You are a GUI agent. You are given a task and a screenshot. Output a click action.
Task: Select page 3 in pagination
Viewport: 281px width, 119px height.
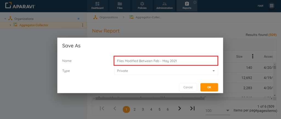[x=143, y=109]
